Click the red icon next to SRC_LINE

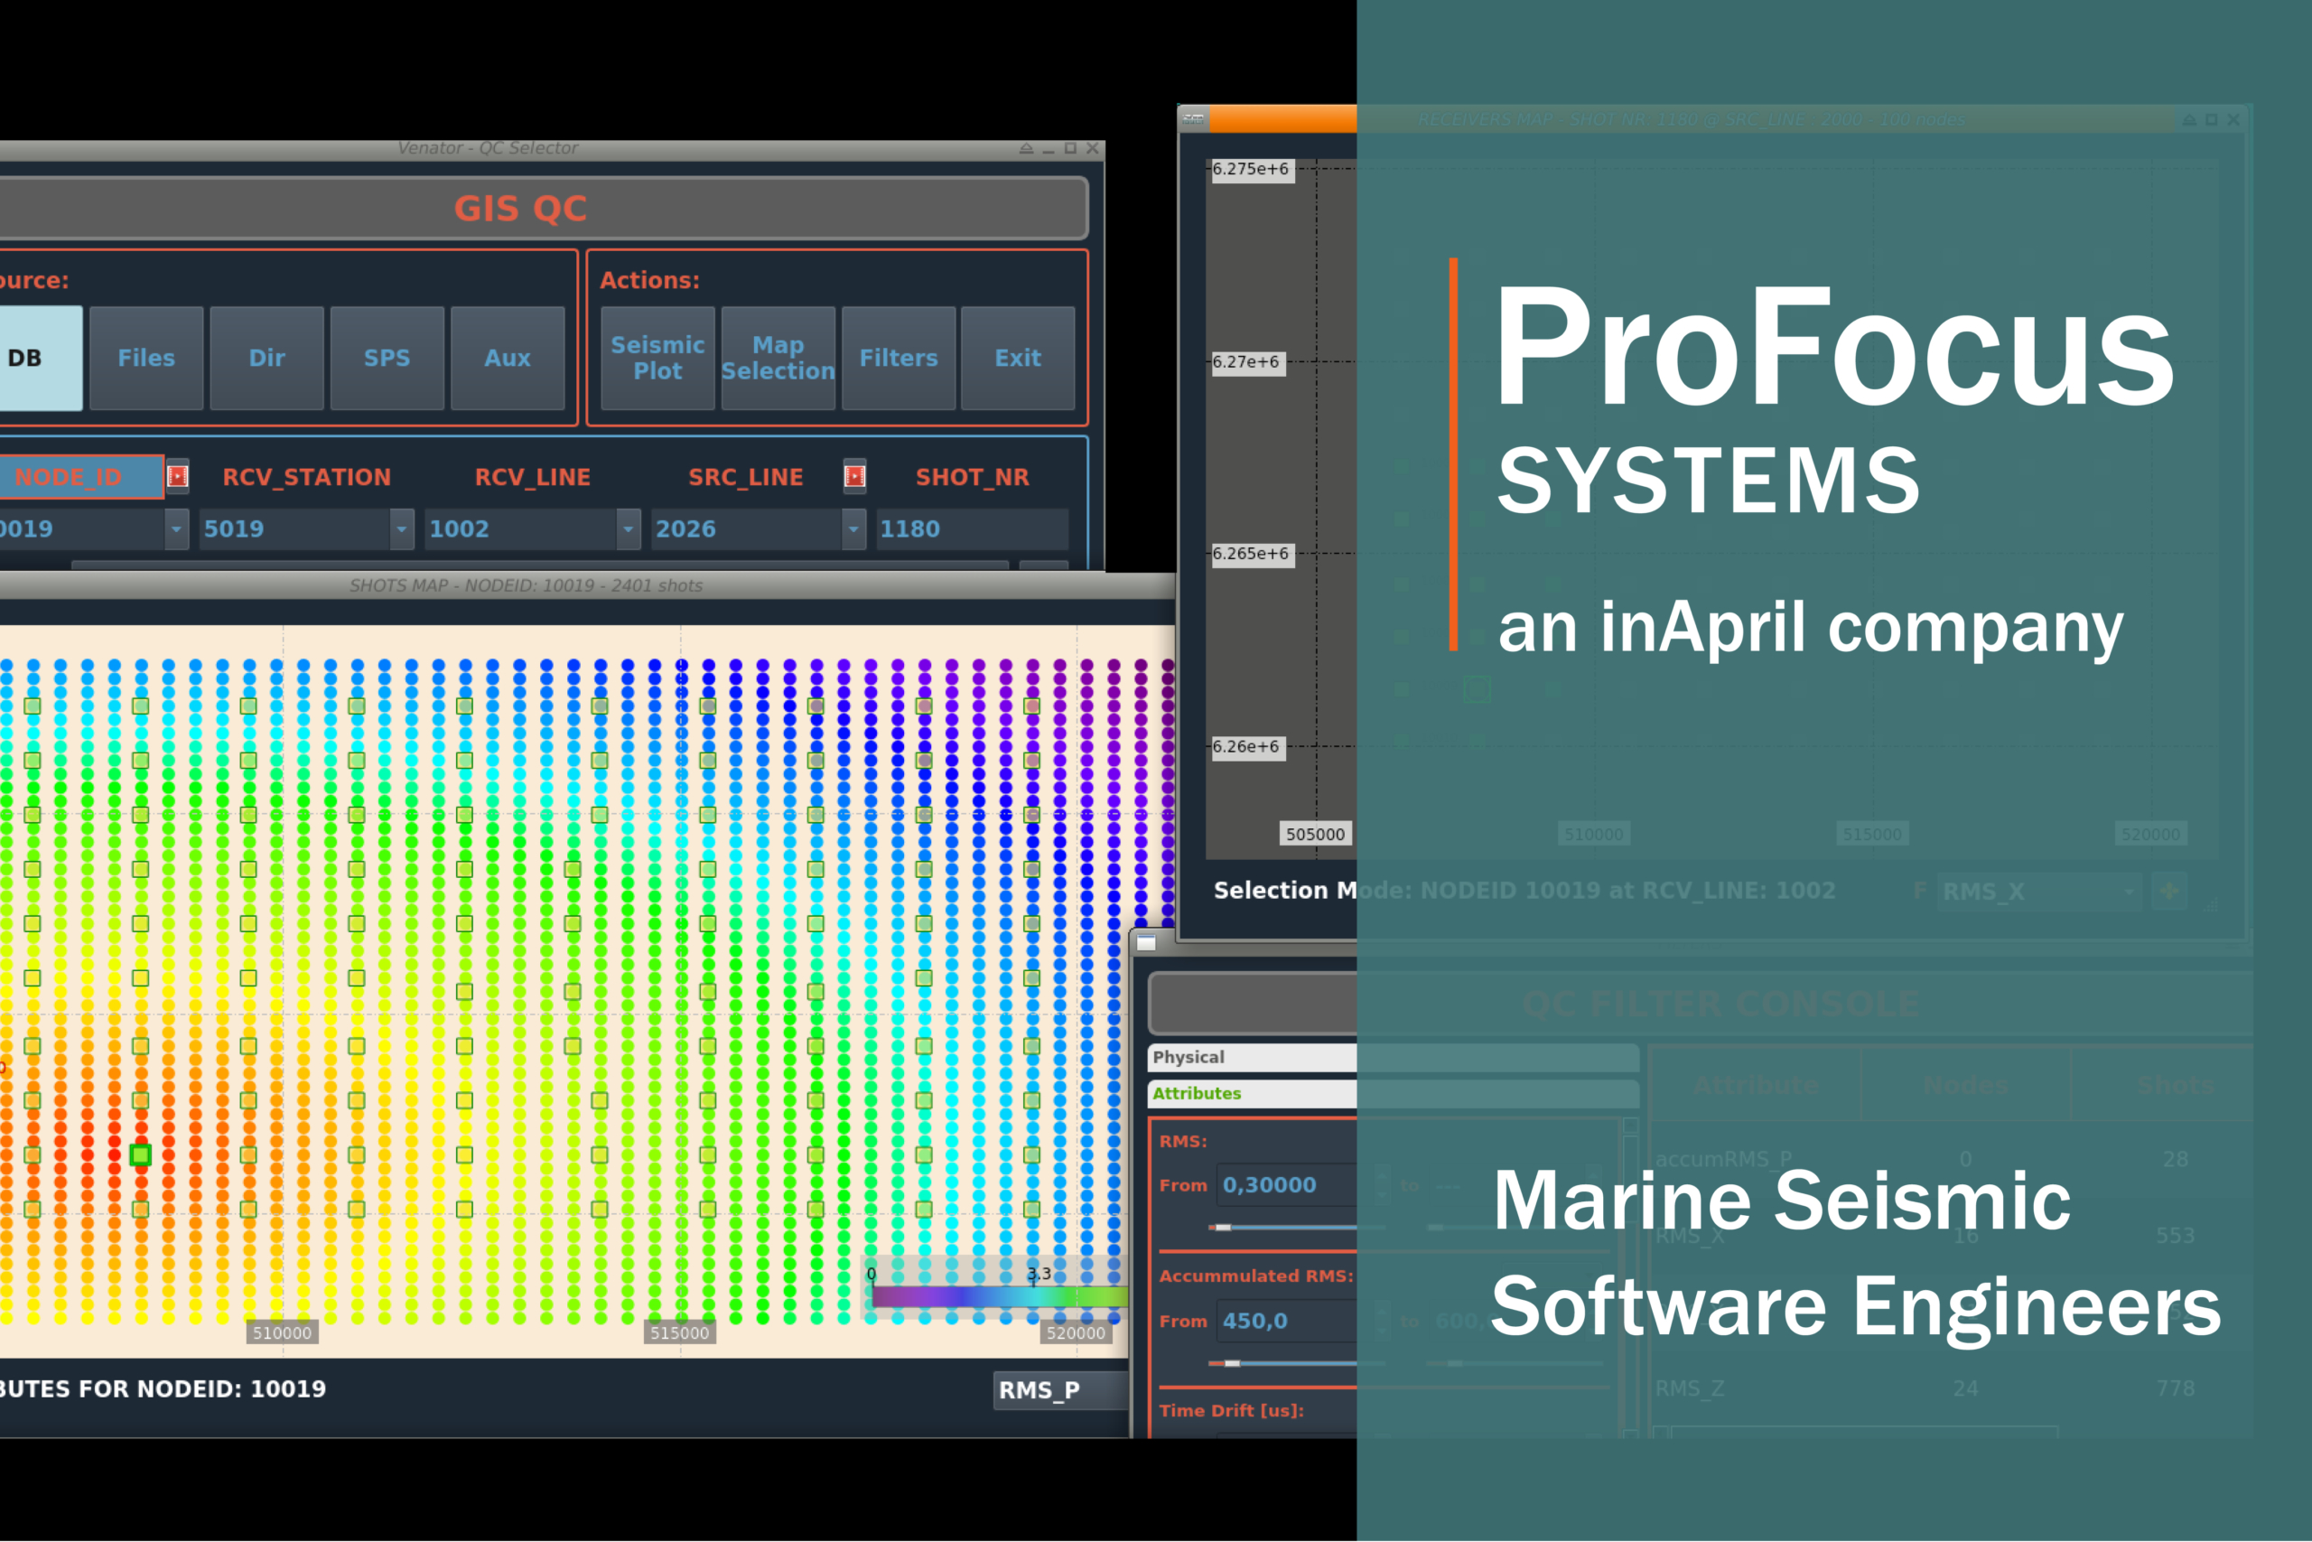point(855,476)
